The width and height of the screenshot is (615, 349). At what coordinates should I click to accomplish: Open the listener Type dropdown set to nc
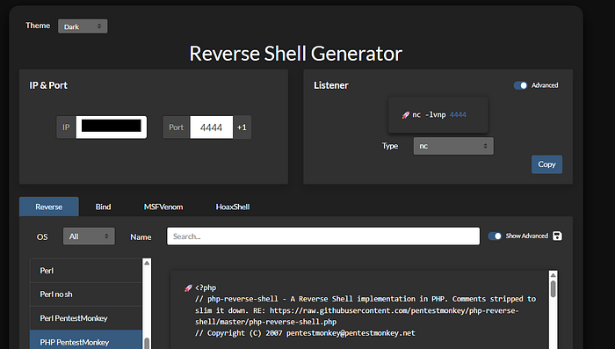(453, 146)
